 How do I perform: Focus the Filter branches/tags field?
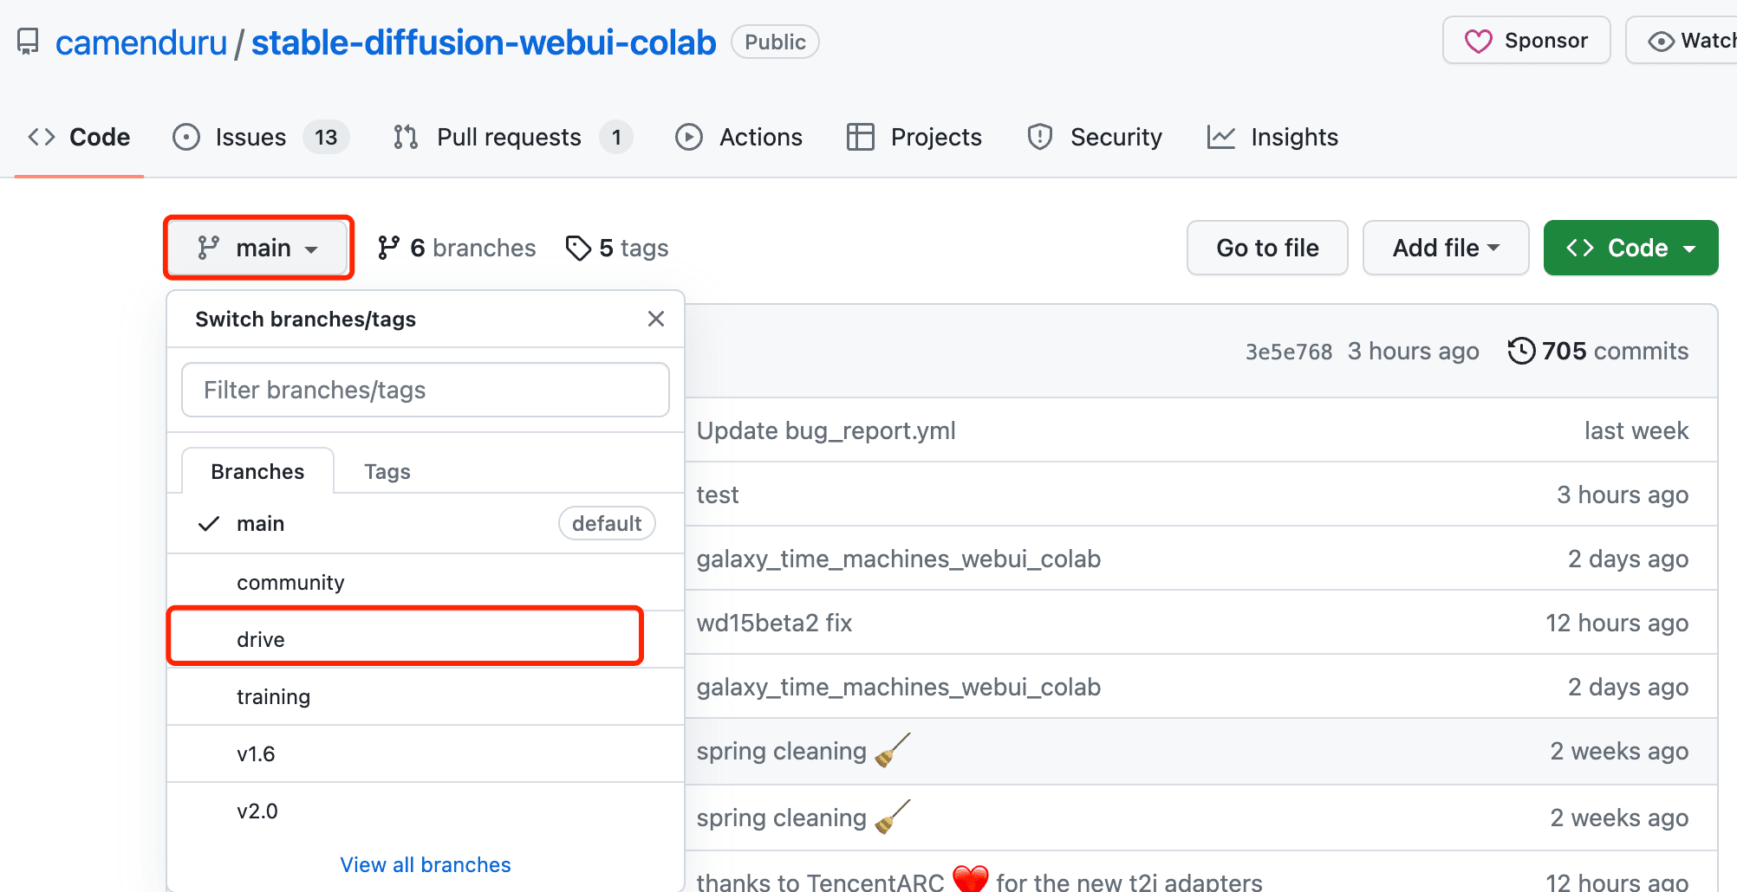click(x=426, y=390)
